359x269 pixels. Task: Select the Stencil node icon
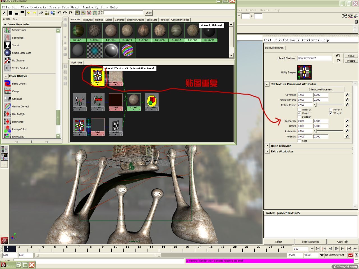(x=8, y=45)
